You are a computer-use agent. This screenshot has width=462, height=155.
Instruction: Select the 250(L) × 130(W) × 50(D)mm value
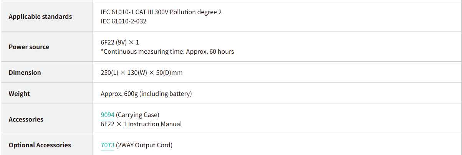coord(141,73)
